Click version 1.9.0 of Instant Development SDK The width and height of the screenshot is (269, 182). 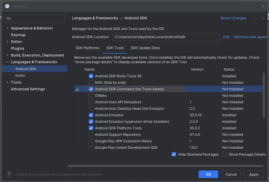[193, 148]
